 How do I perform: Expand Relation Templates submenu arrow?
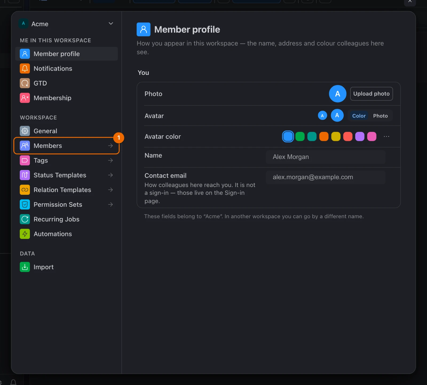[110, 190]
